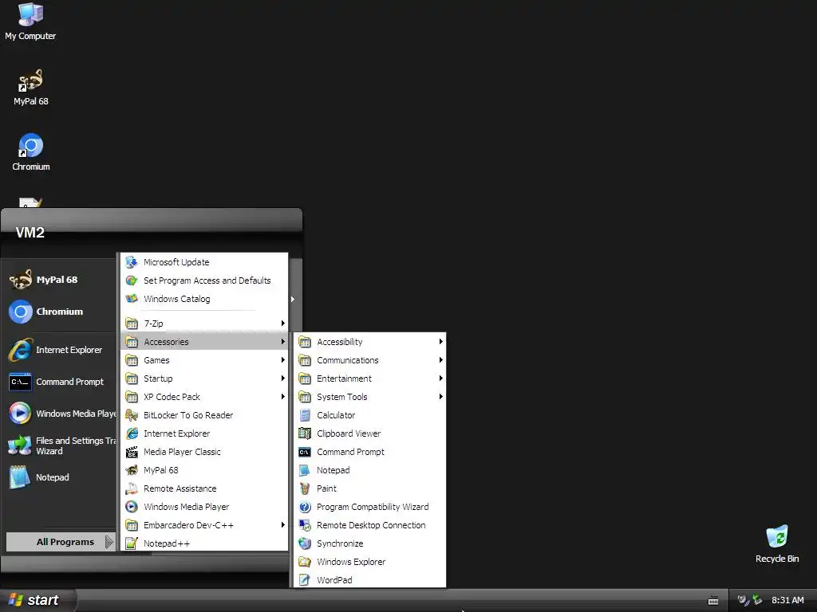The width and height of the screenshot is (817, 612).
Task: Launch MyPal 68 from the desktop
Action: [31, 88]
